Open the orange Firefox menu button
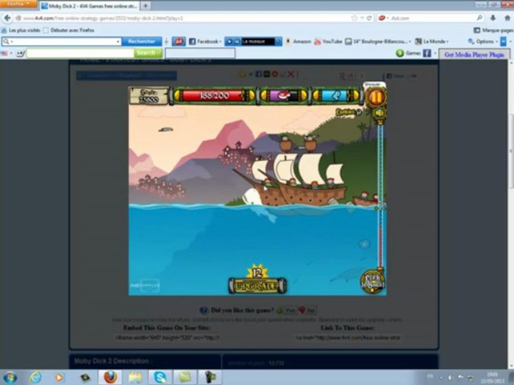 (x=19, y=4)
